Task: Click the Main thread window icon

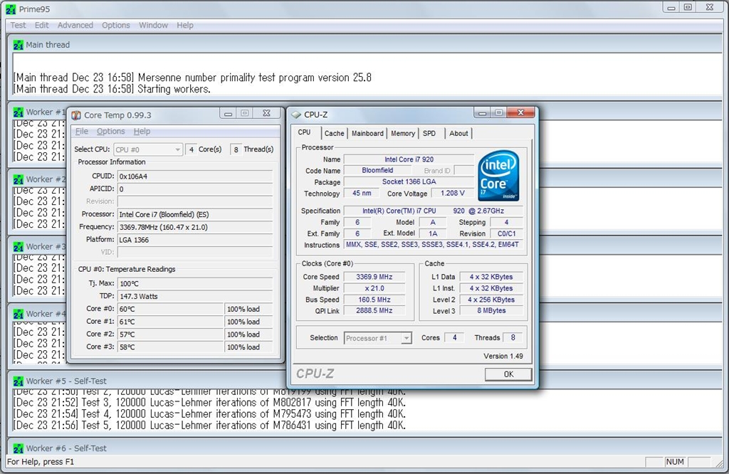Action: [19, 45]
